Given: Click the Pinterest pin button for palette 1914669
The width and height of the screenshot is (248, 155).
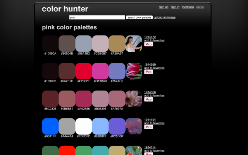Looking at the screenshot, I should pyautogui.click(x=149, y=72).
